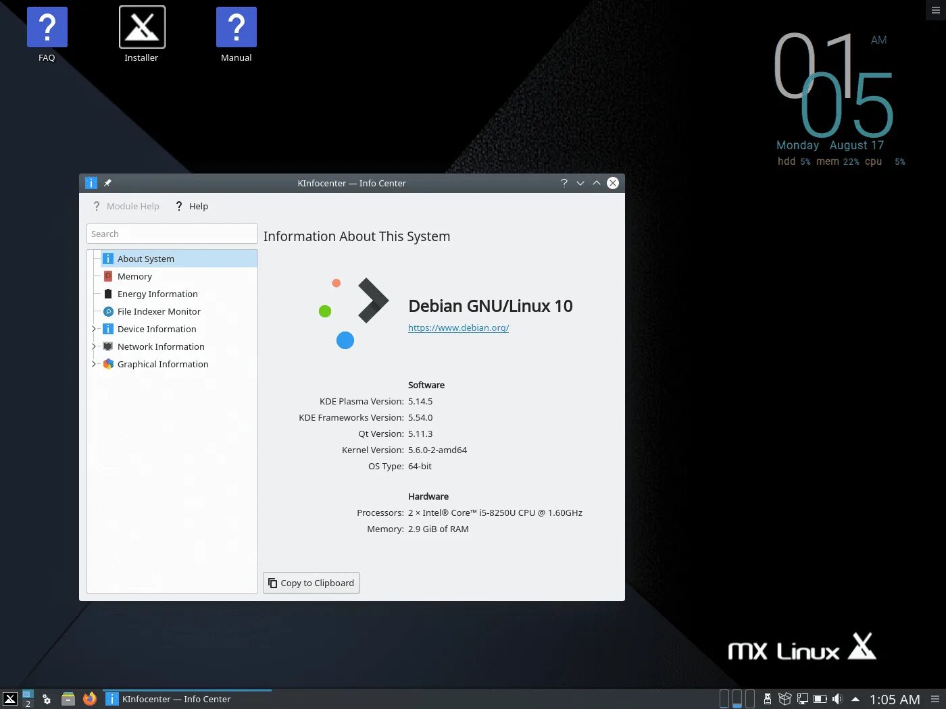This screenshot has height=709, width=946.
Task: Click the About System info icon
Action: click(108, 259)
